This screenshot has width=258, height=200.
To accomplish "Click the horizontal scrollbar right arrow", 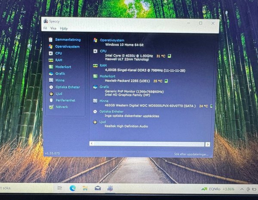I will tap(208, 144).
